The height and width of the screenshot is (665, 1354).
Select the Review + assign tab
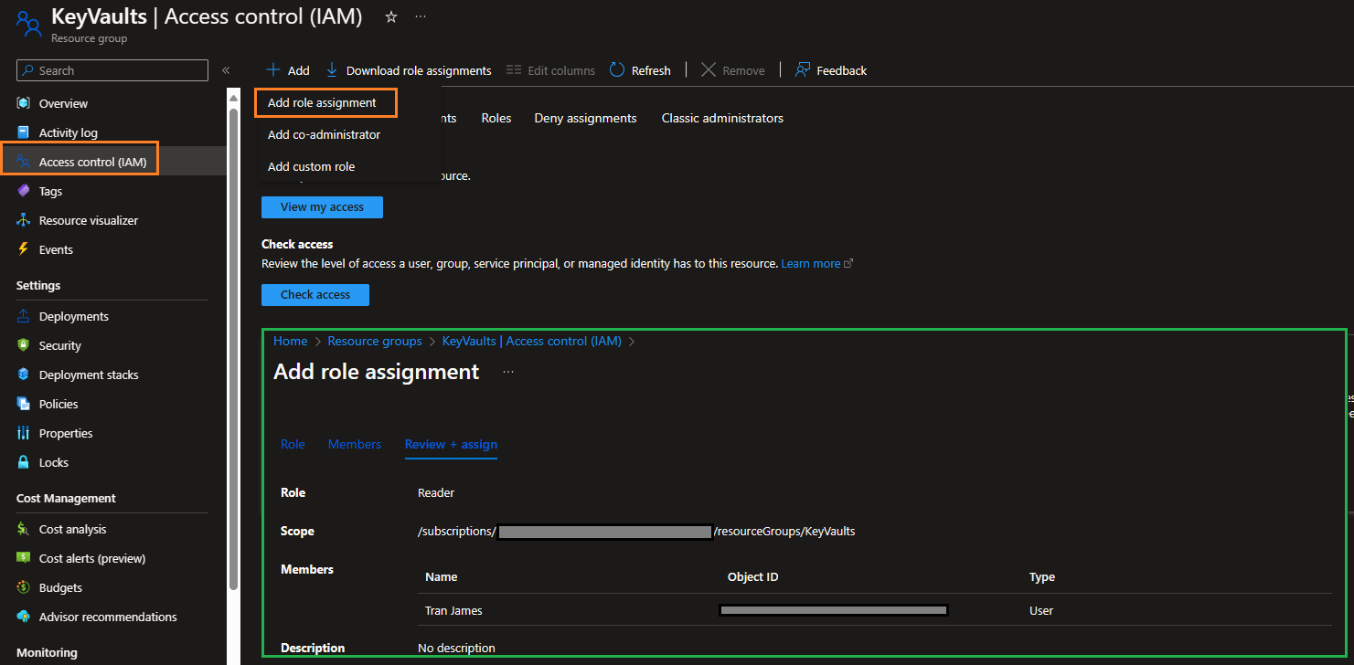point(451,444)
